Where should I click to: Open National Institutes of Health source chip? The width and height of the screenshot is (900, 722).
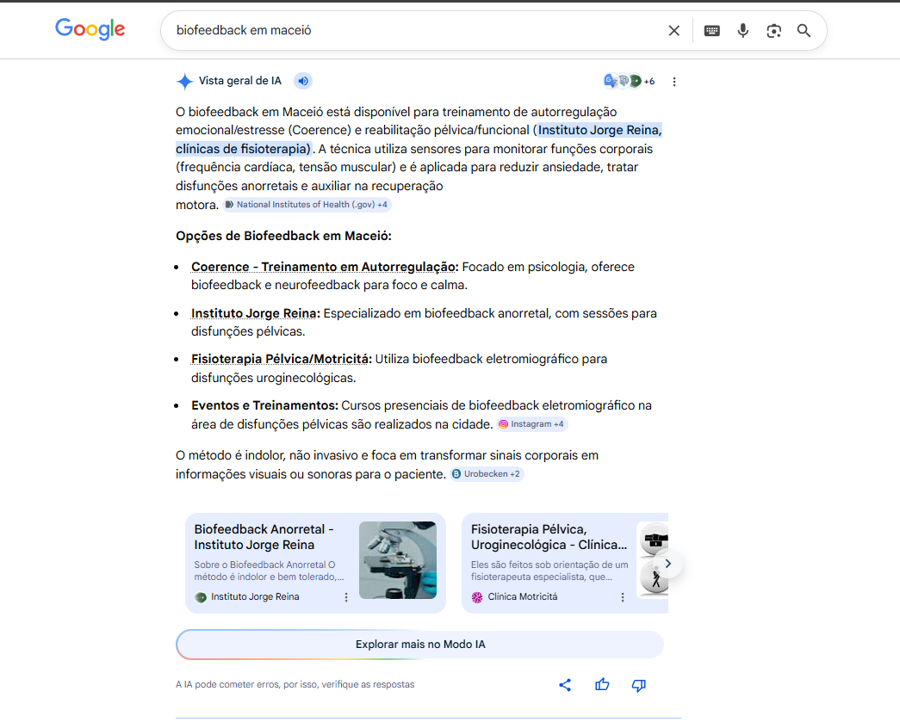(307, 205)
